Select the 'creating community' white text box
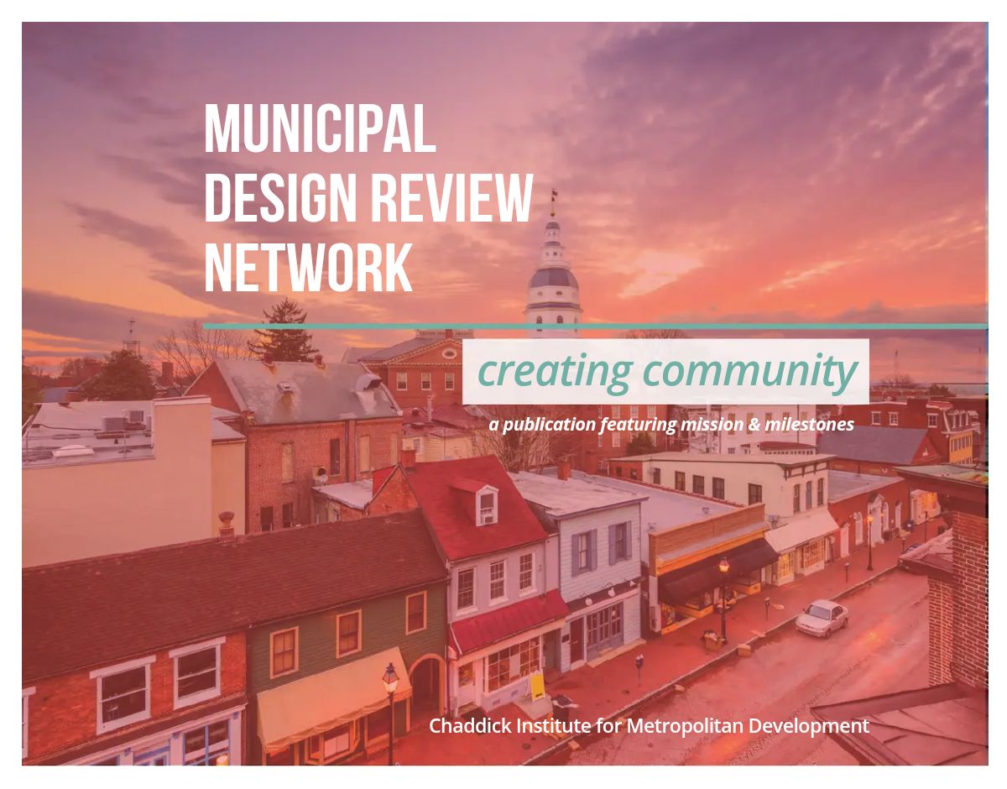This screenshot has height=789, width=1007. point(666,371)
